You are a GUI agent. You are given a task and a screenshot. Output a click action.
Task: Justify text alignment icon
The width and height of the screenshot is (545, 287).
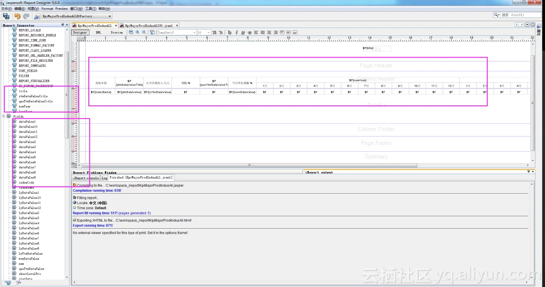(263, 32)
